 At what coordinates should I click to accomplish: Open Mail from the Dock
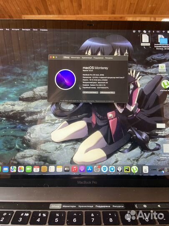5,169
